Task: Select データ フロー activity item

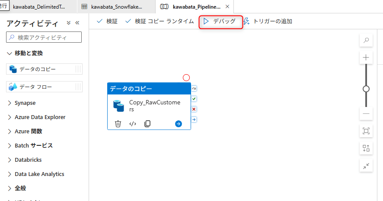Action: [x=44, y=87]
